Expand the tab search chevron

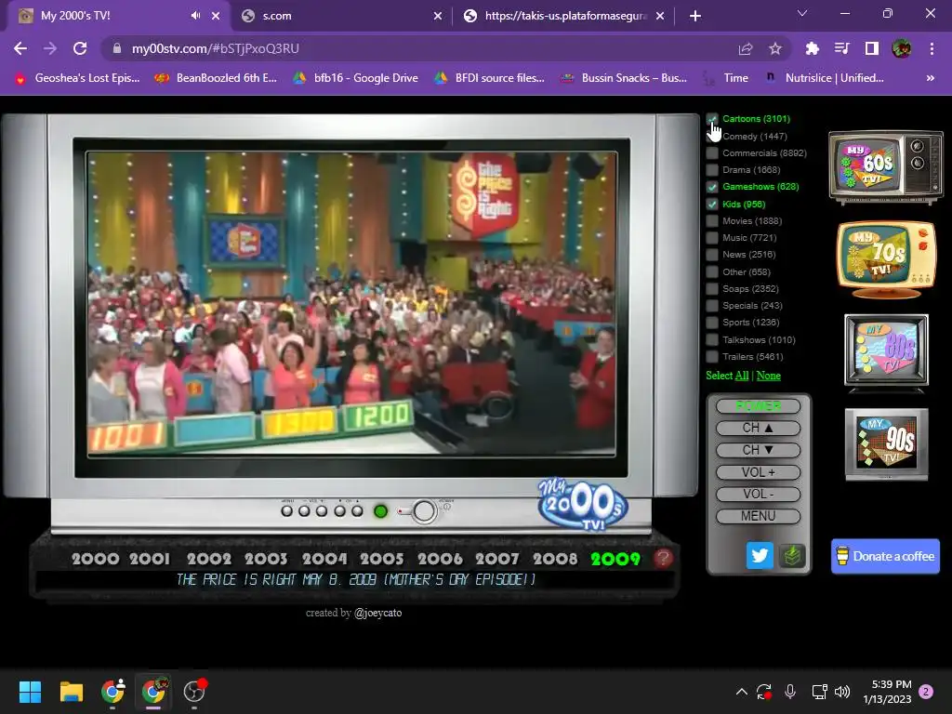click(802, 13)
